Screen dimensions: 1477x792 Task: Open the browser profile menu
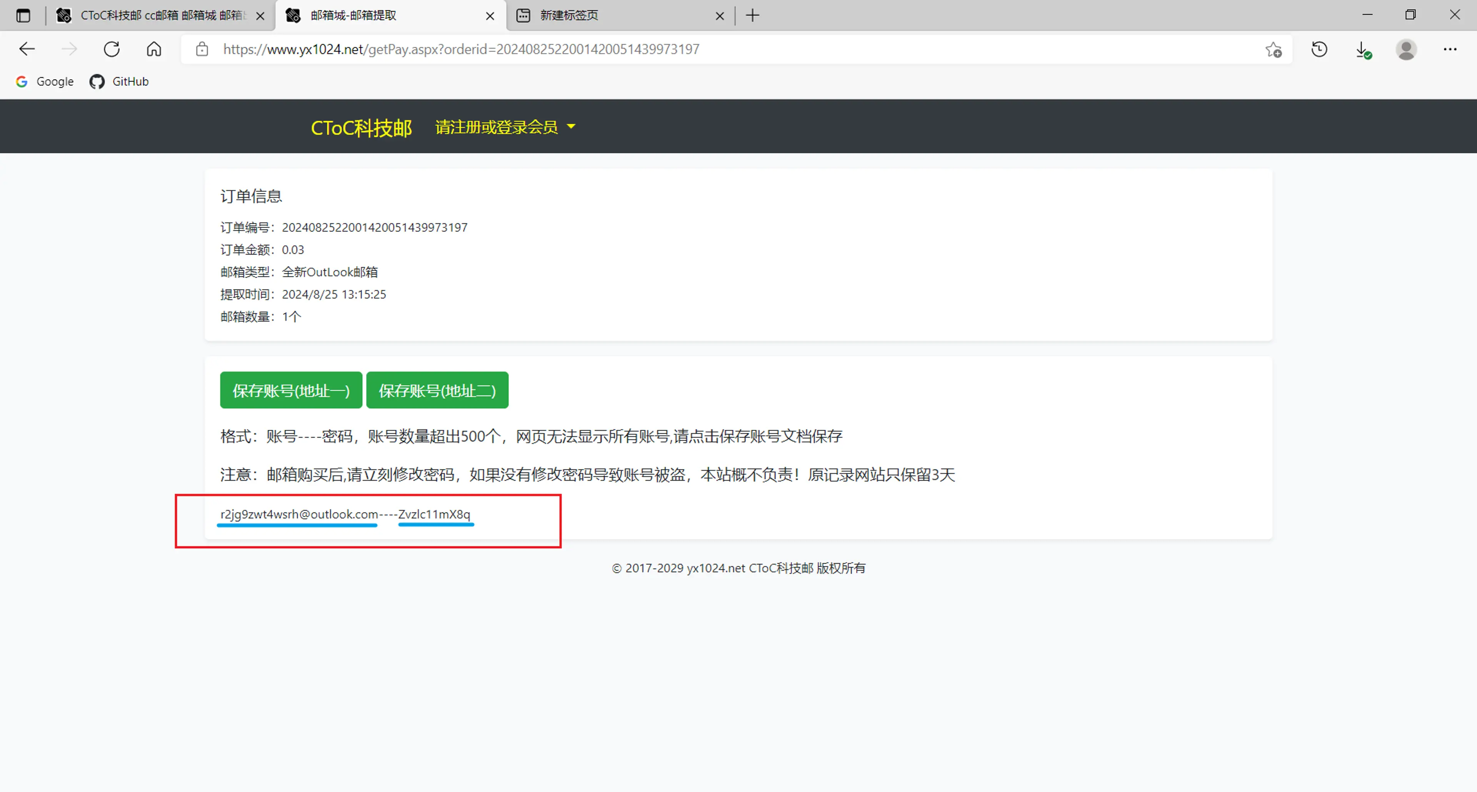click(x=1406, y=50)
